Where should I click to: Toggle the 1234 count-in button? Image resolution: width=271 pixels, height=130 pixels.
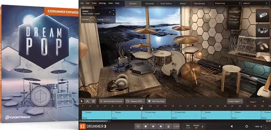(176, 126)
